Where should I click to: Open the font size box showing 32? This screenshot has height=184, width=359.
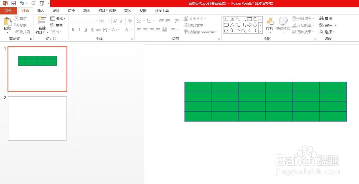pyautogui.click(x=105, y=21)
